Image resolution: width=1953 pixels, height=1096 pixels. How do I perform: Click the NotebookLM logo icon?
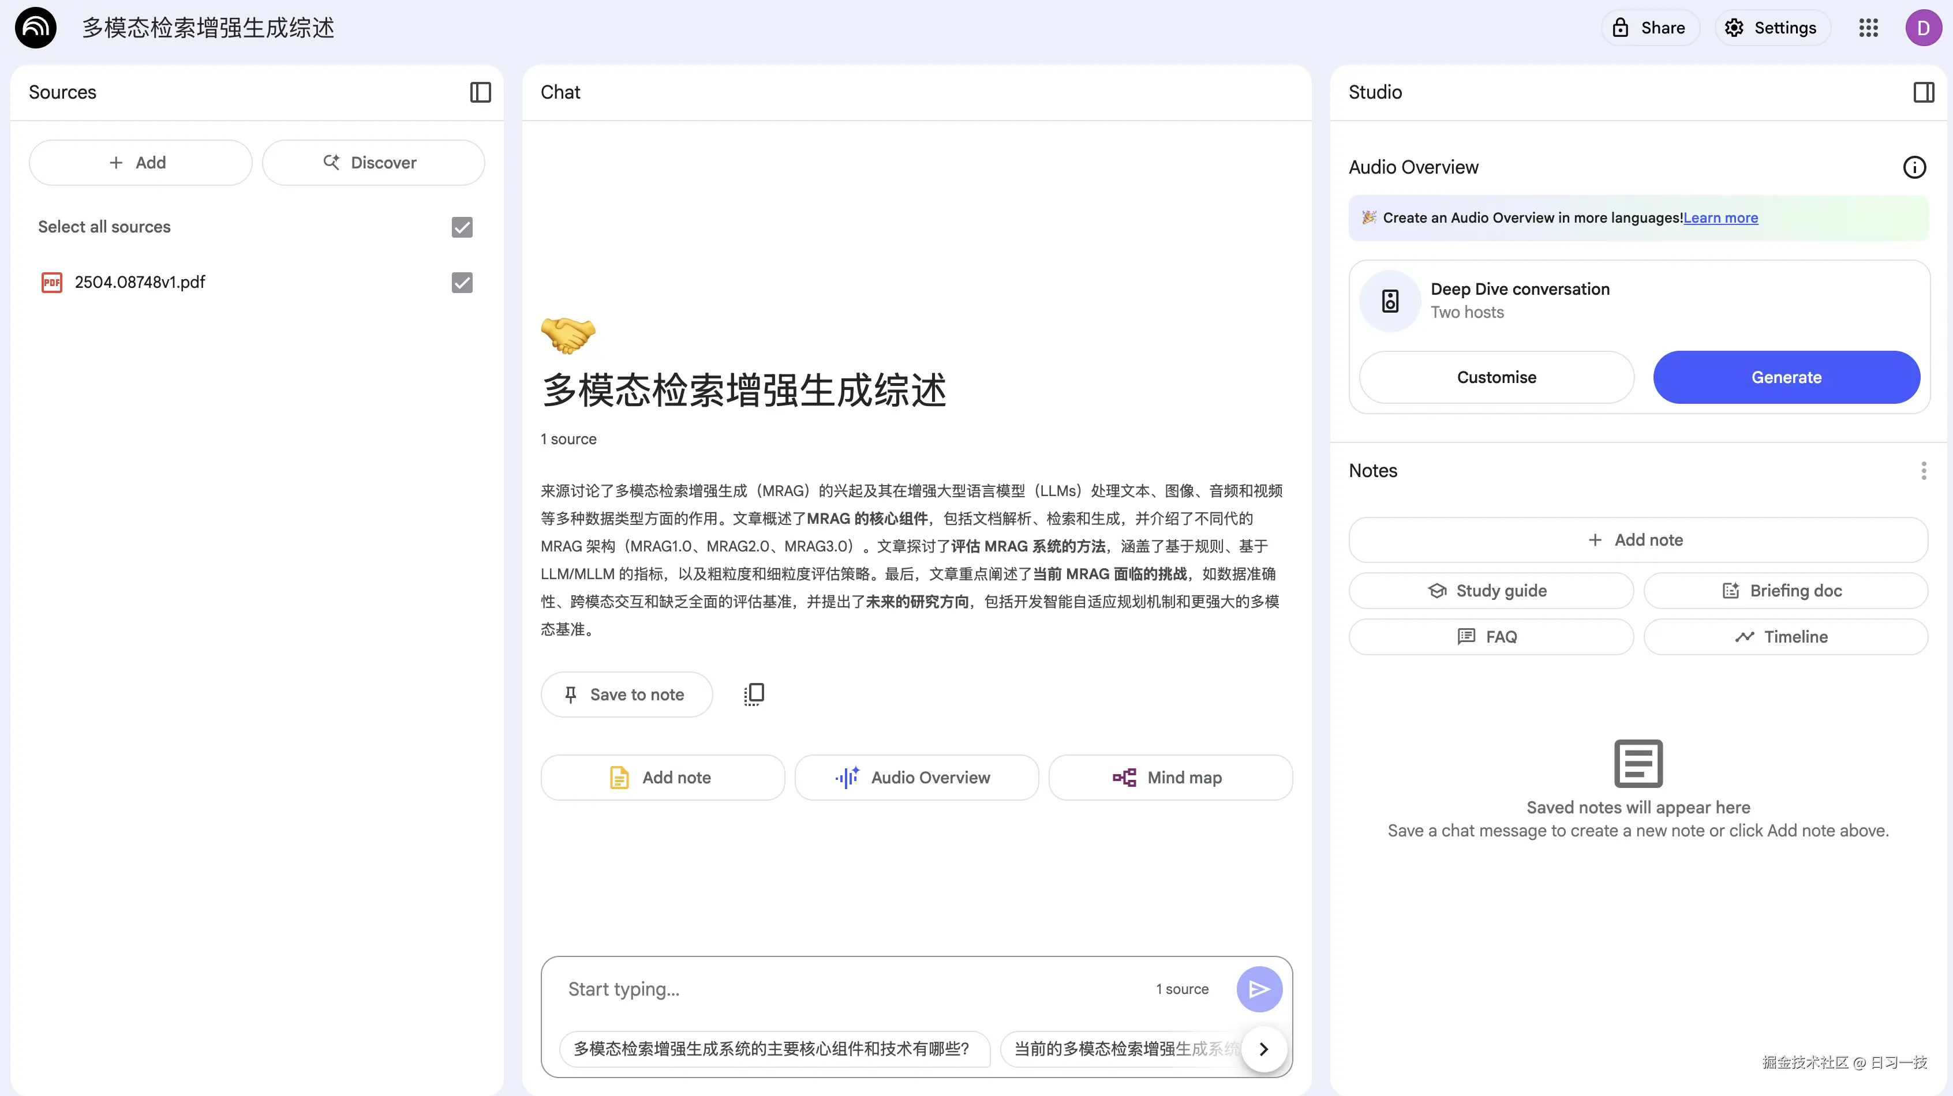(35, 27)
